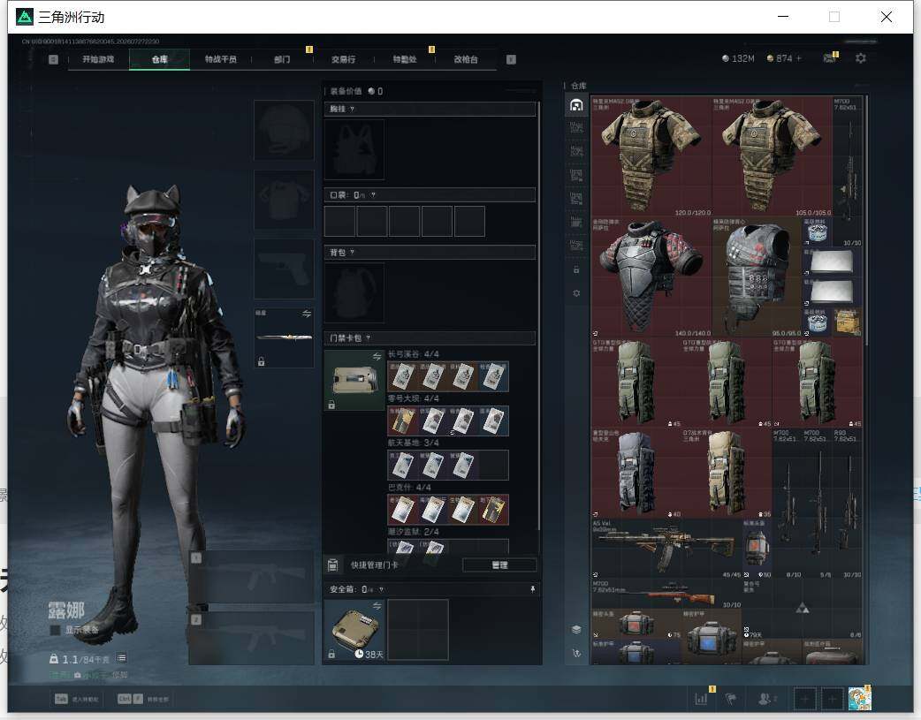Select the camo armor with 105.0/105.0 durability
The image size is (921, 720).
pyautogui.click(x=772, y=156)
